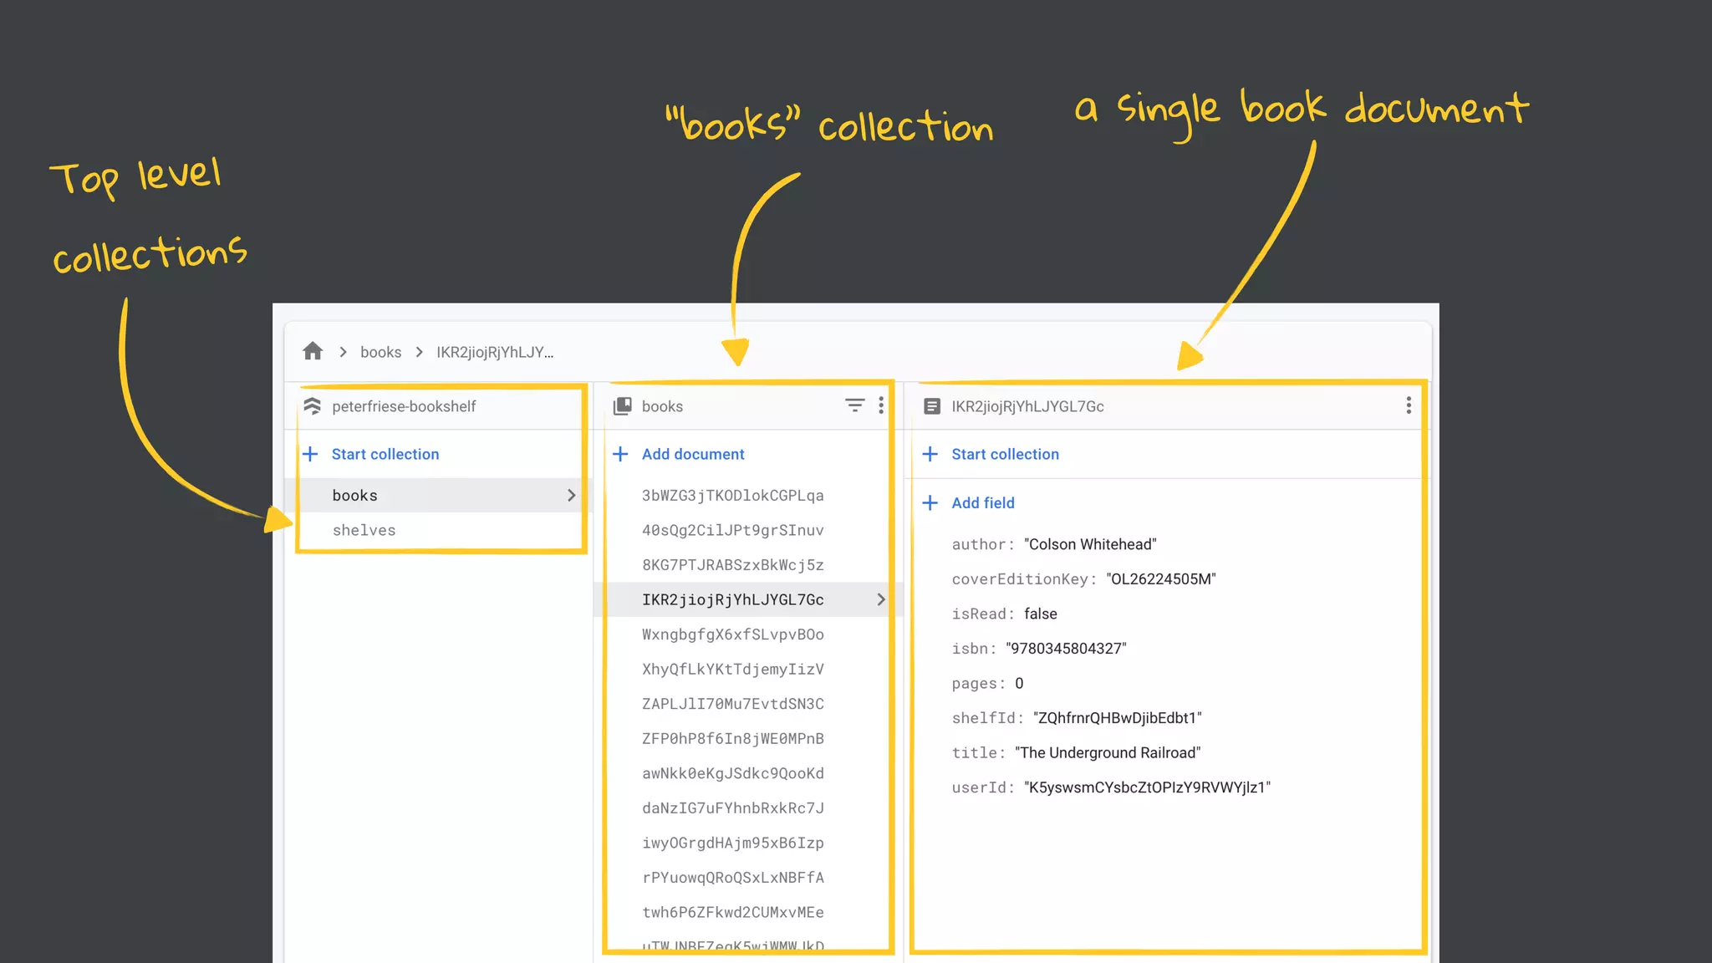Click chevron beside selected IKR2jiojRjYhLJYGL7Gc document
The image size is (1712, 963).
point(880,599)
